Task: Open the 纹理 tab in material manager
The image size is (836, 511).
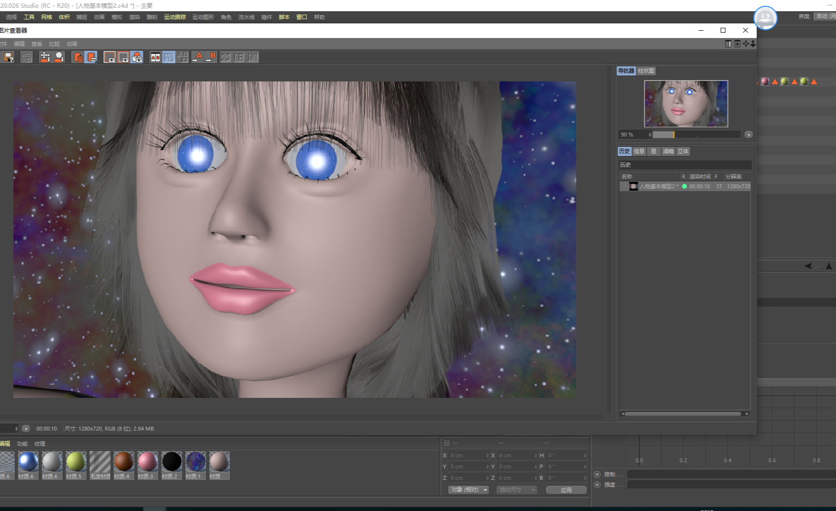Action: (40, 444)
